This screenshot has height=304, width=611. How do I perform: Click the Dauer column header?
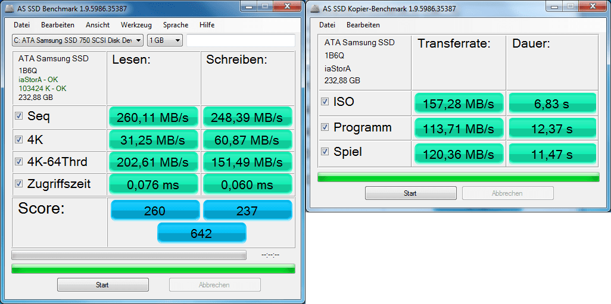531,43
